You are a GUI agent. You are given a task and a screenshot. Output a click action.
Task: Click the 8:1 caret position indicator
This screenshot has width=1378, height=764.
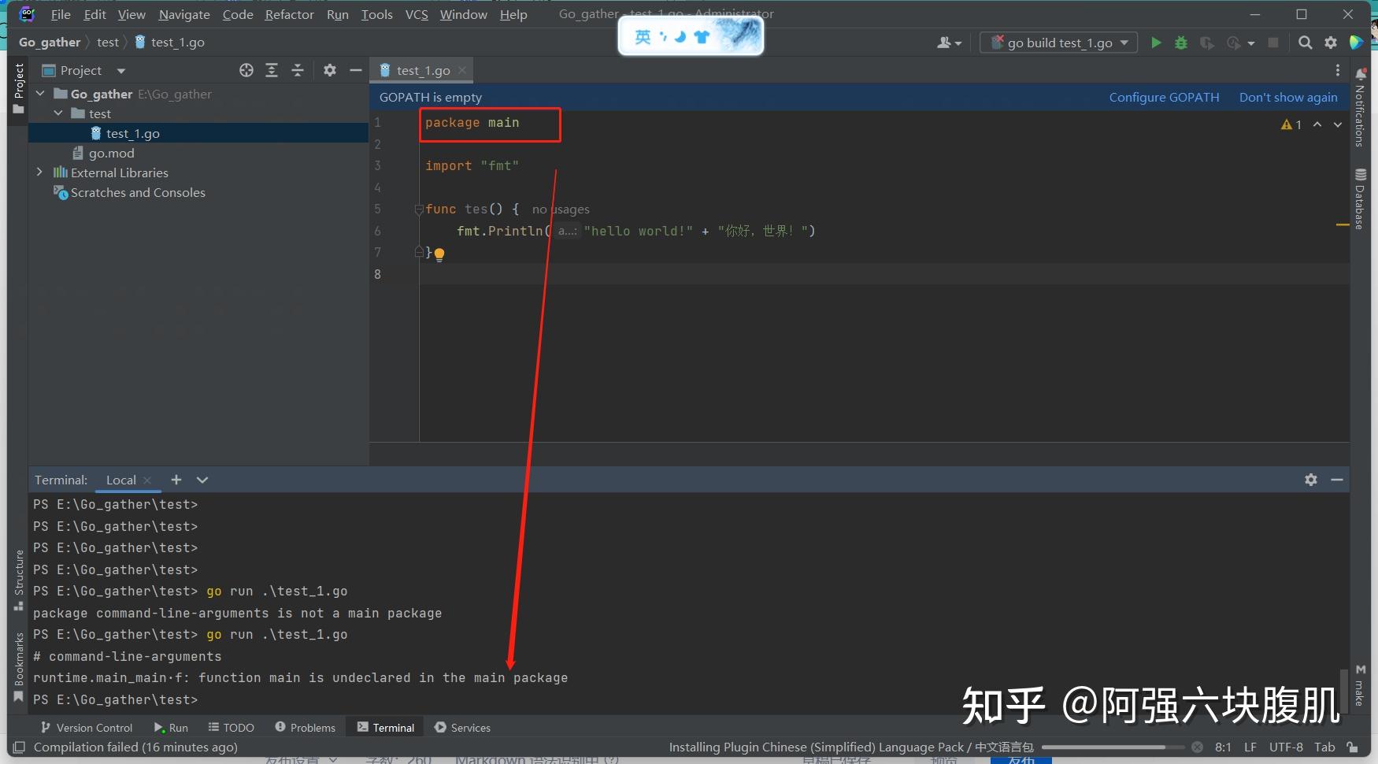click(x=1223, y=747)
